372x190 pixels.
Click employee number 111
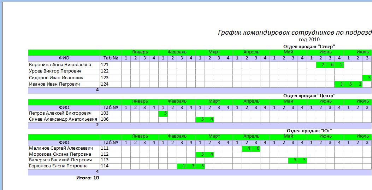pos(105,148)
